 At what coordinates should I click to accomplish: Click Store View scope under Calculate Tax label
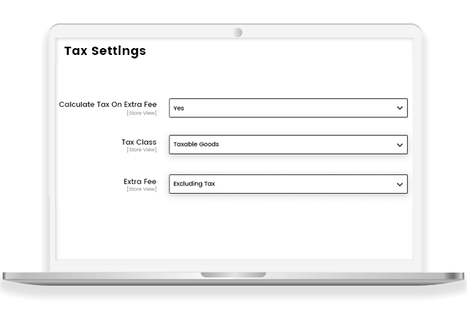141,112
